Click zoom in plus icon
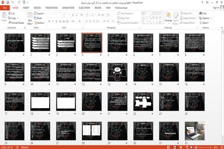This screenshot has width=224, height=149. (211, 147)
